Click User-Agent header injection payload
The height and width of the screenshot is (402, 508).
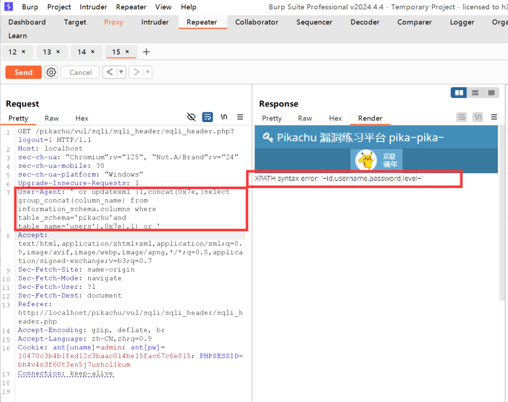(131, 209)
